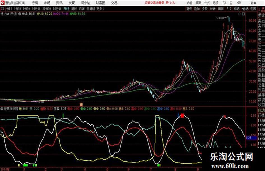Click the 标记 mark button
The height and width of the screenshot is (171, 265).
[x=237, y=9]
